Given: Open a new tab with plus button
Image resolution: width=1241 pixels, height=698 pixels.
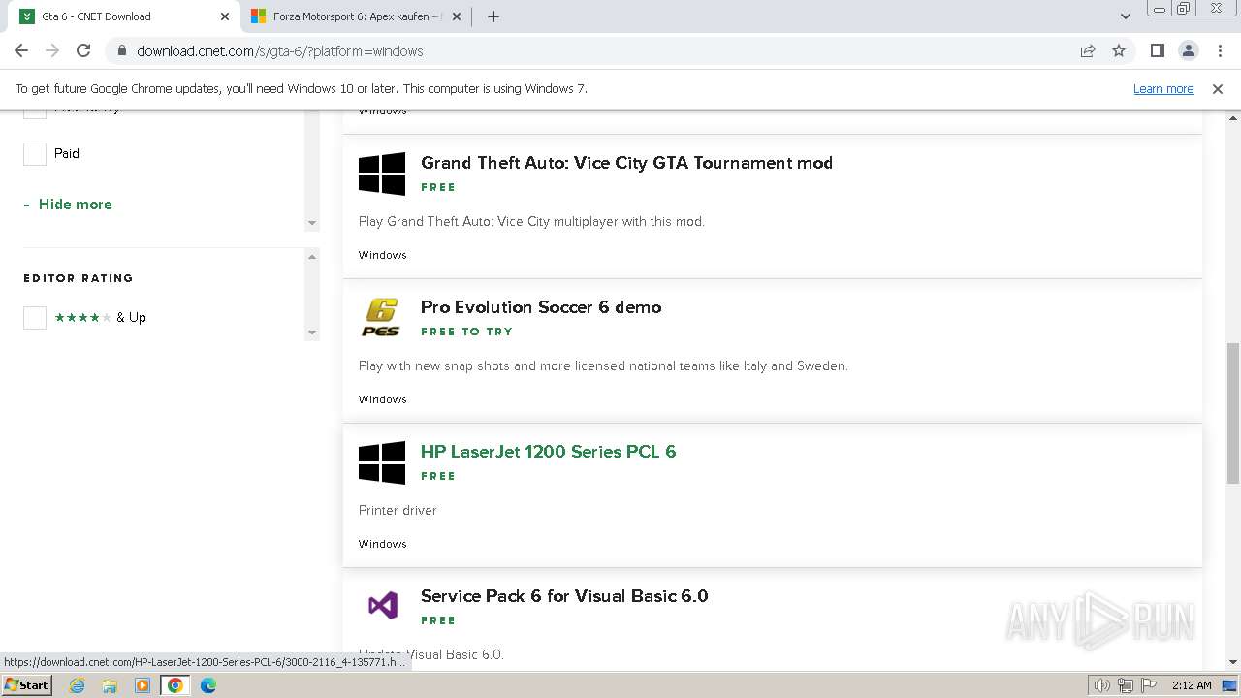Looking at the screenshot, I should [493, 16].
